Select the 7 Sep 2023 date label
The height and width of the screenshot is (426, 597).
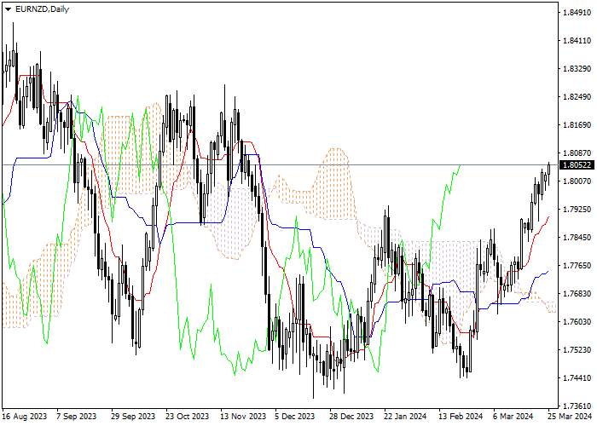[x=76, y=416]
